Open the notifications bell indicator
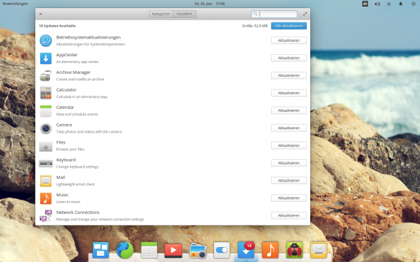Image resolution: width=420 pixels, height=262 pixels. coord(401,4)
